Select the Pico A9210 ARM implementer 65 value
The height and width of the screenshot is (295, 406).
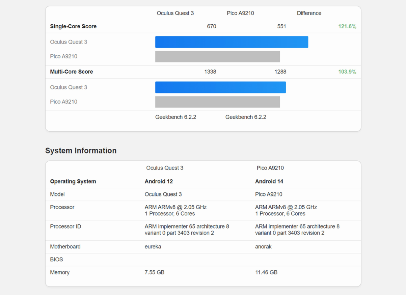click(x=297, y=230)
